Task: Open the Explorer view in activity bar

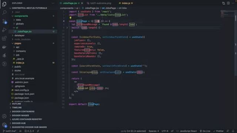Action: (4, 4)
